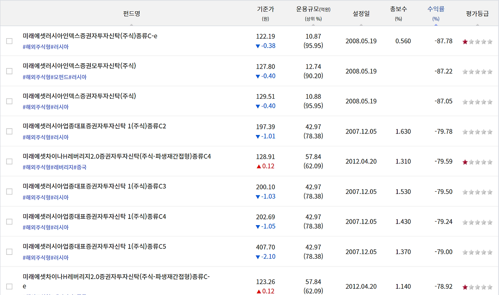Click the 기준가 value 128.91
The width and height of the screenshot is (499, 295).
[265, 156]
